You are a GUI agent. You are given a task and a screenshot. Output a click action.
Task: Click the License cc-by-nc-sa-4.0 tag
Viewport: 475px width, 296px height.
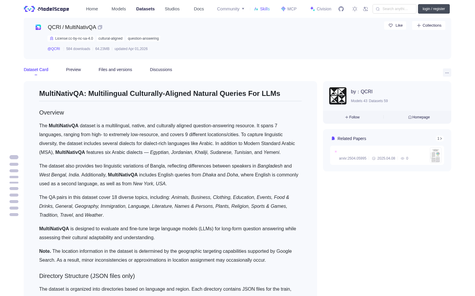71,38
